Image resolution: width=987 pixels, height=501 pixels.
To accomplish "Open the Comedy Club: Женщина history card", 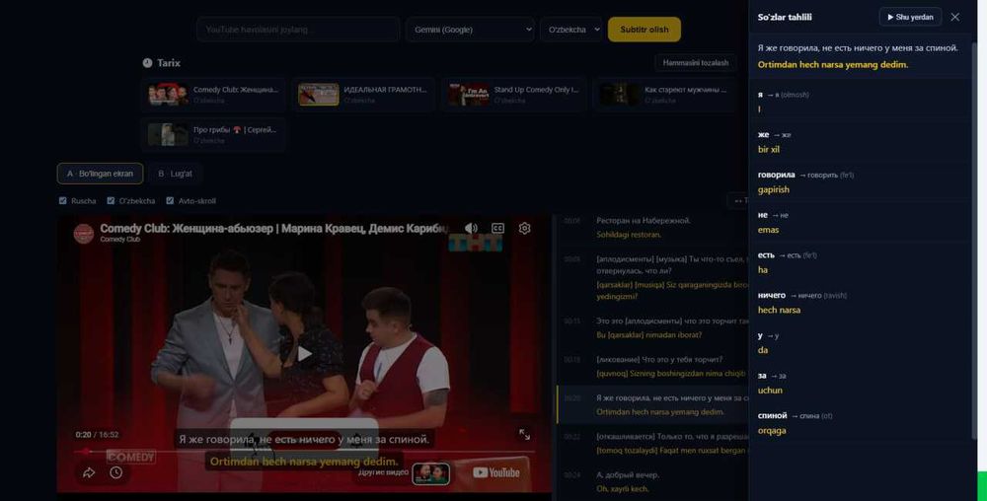I will [x=214, y=95].
